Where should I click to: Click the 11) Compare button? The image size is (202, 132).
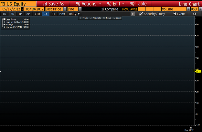[x=110, y=9]
